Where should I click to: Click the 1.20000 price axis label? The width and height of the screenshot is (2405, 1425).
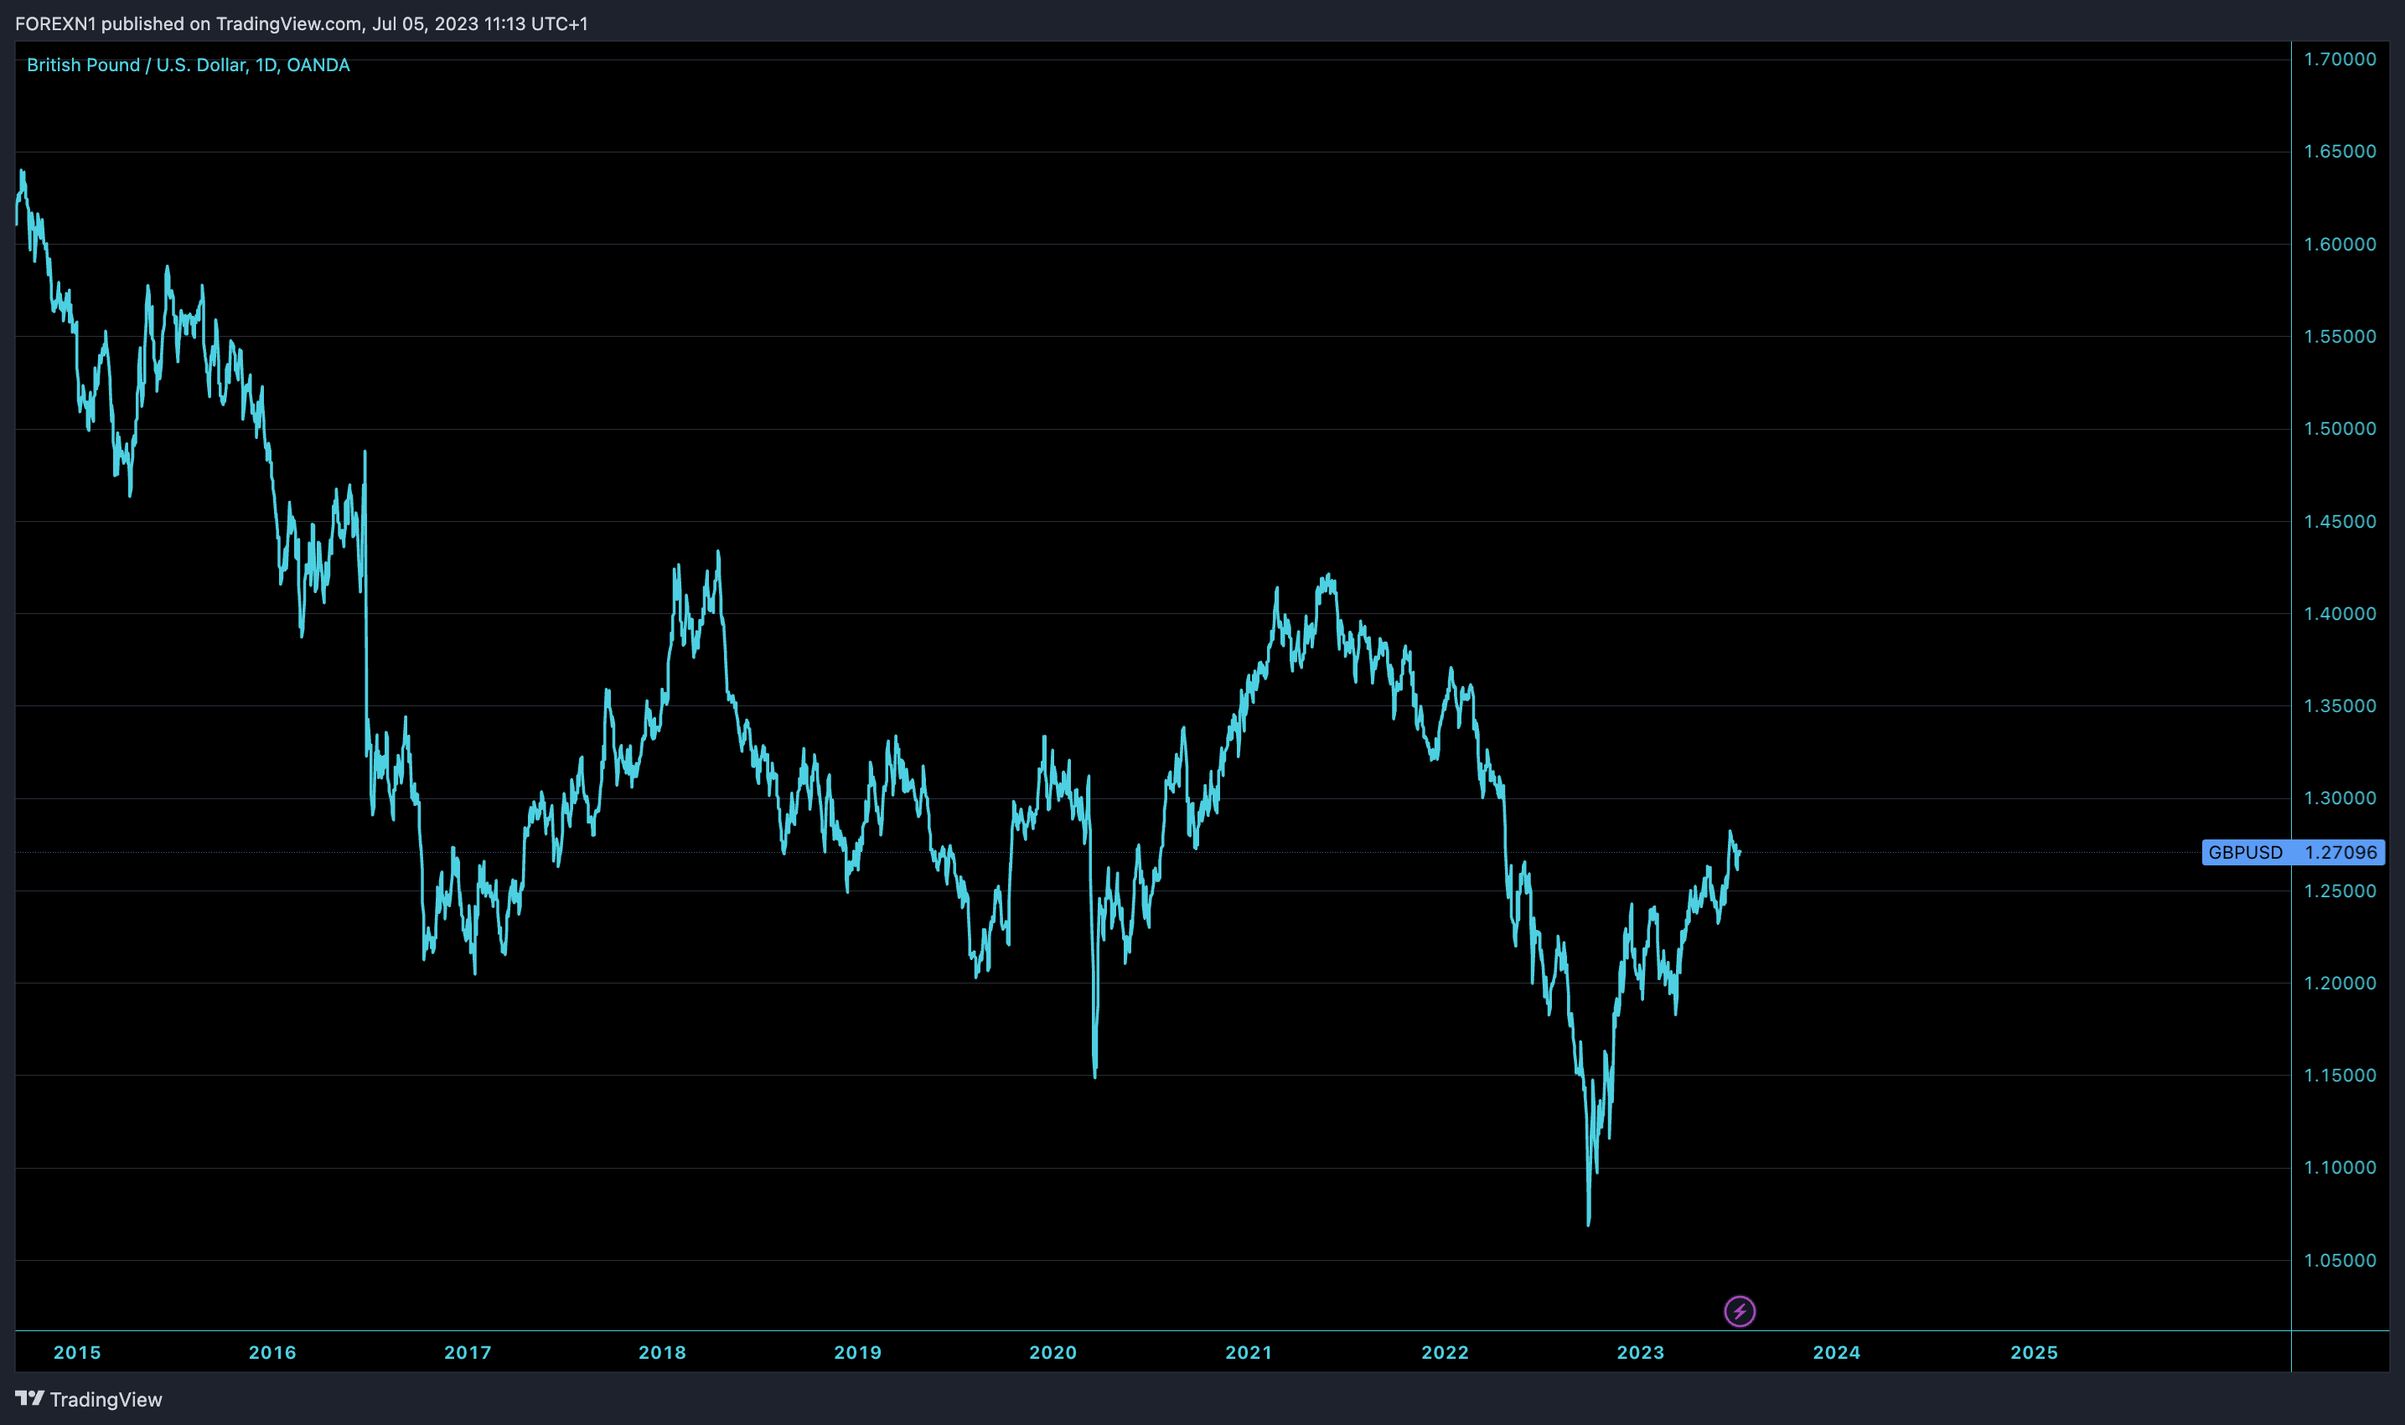pos(2340,984)
